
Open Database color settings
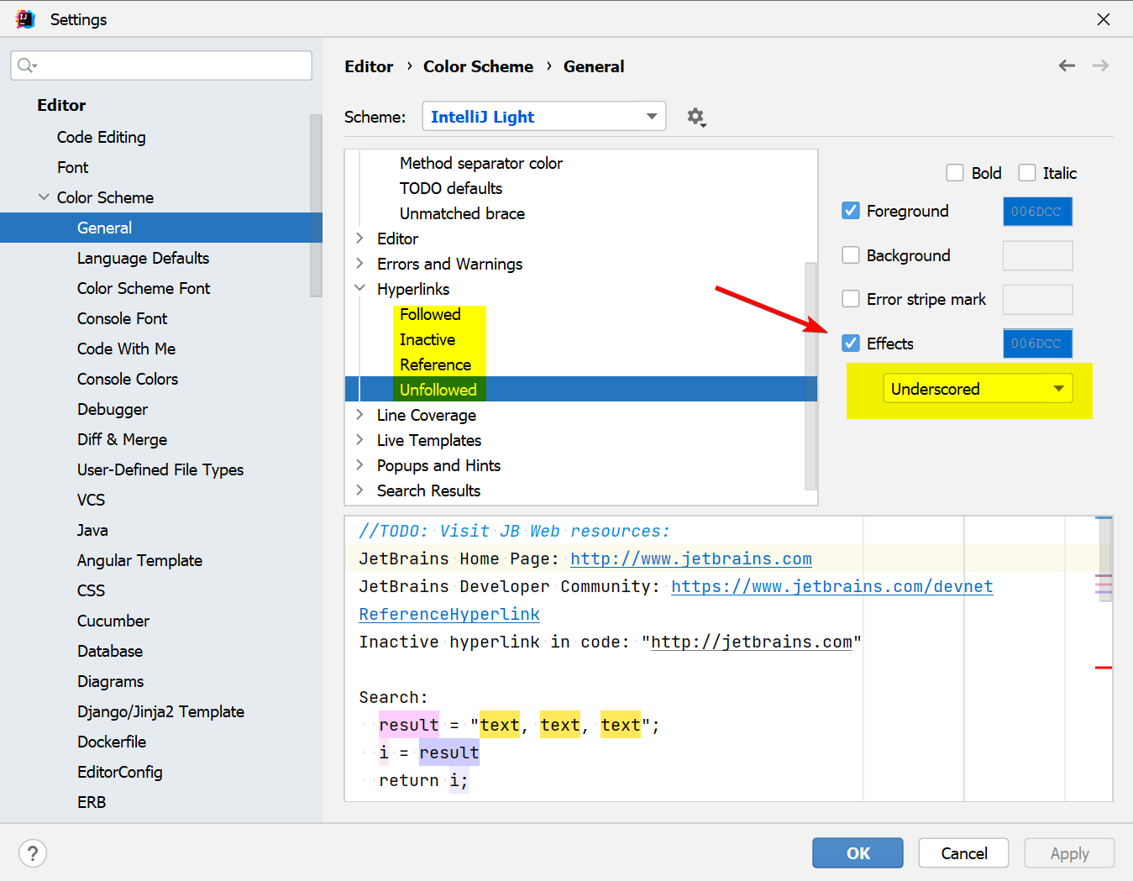[x=110, y=651]
